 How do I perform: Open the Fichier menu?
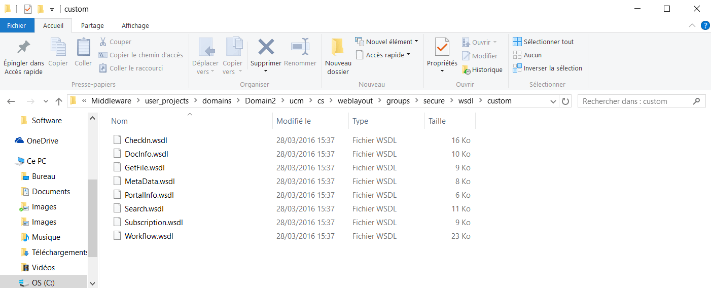(x=17, y=25)
